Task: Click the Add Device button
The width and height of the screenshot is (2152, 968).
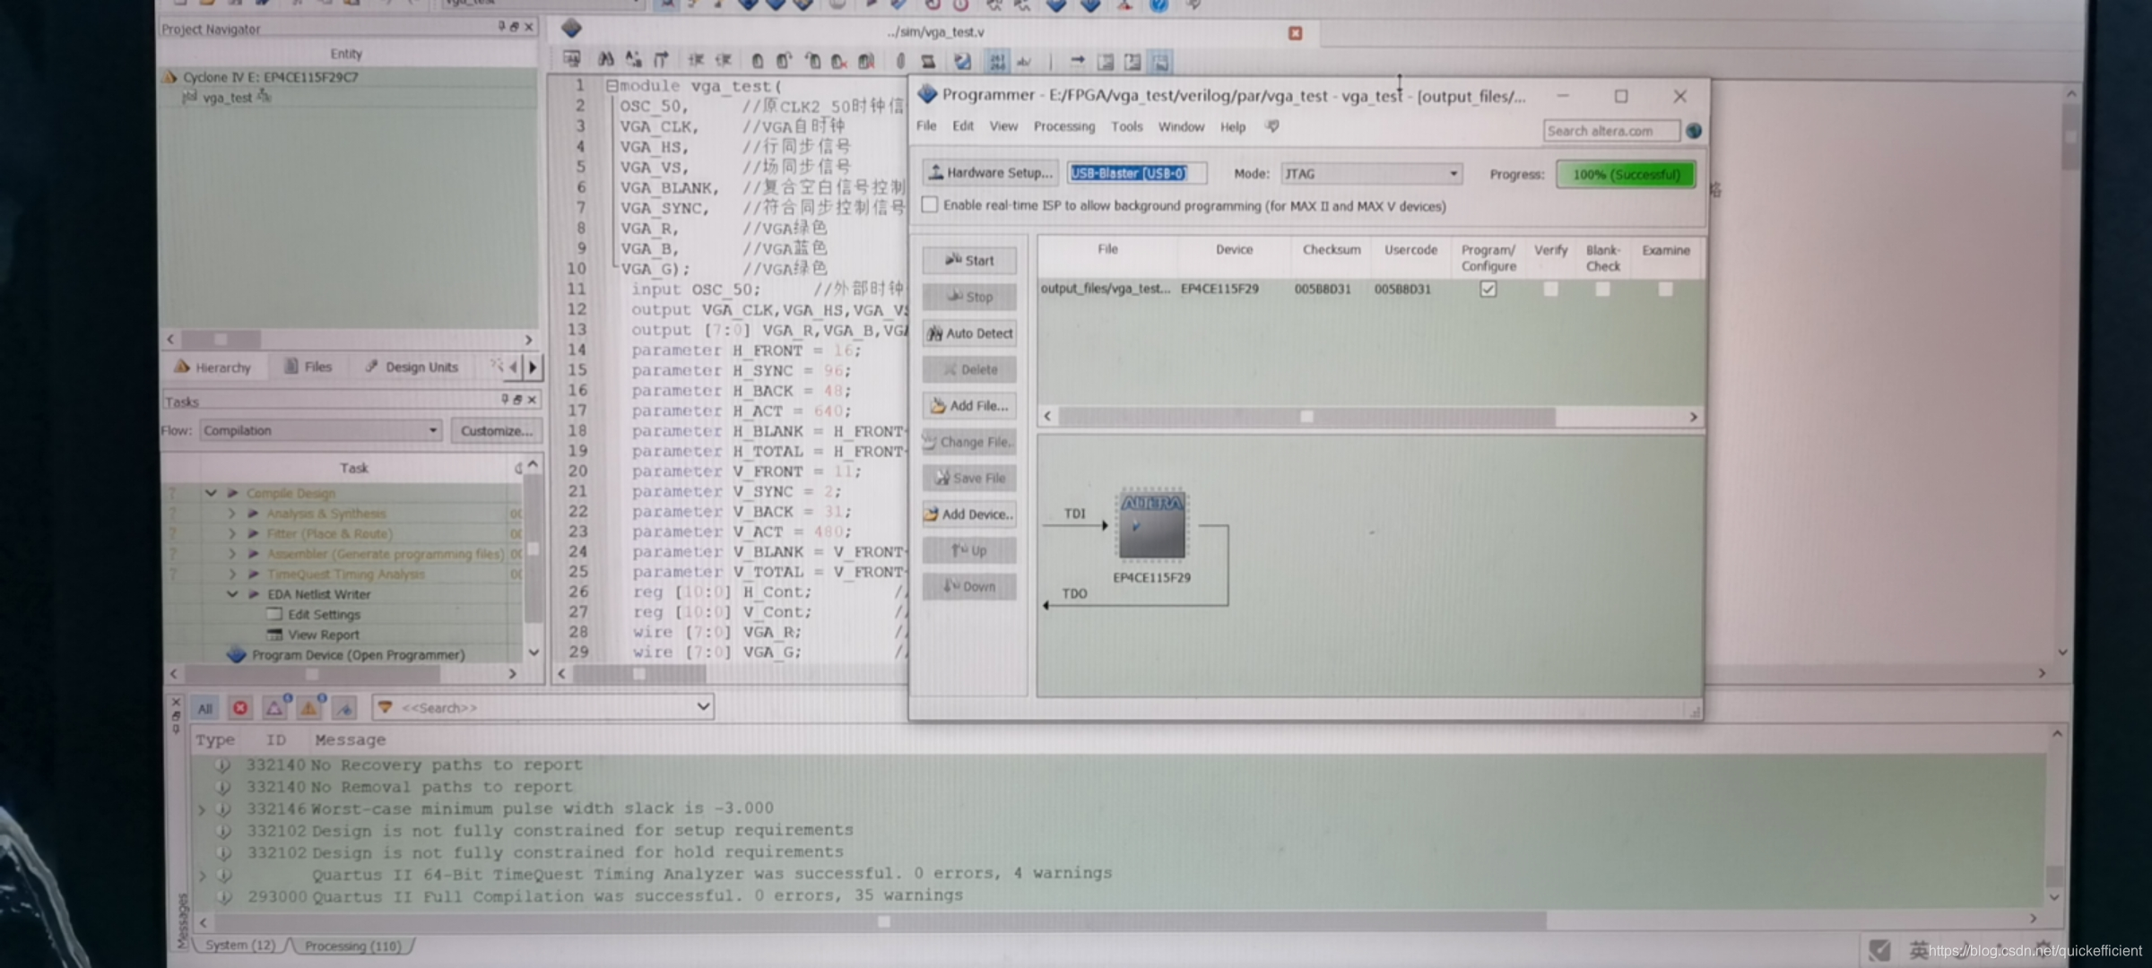Action: tap(969, 514)
